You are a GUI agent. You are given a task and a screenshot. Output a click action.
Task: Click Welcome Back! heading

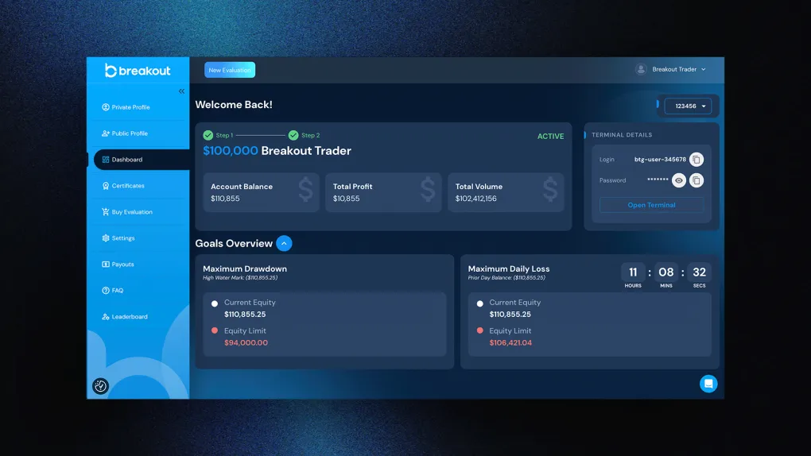[x=234, y=105]
